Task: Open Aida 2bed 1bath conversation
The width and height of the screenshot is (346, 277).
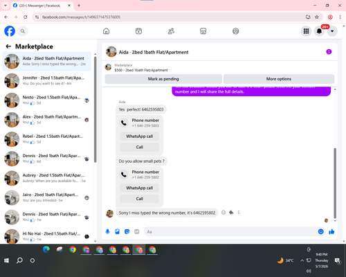Action: [47, 62]
